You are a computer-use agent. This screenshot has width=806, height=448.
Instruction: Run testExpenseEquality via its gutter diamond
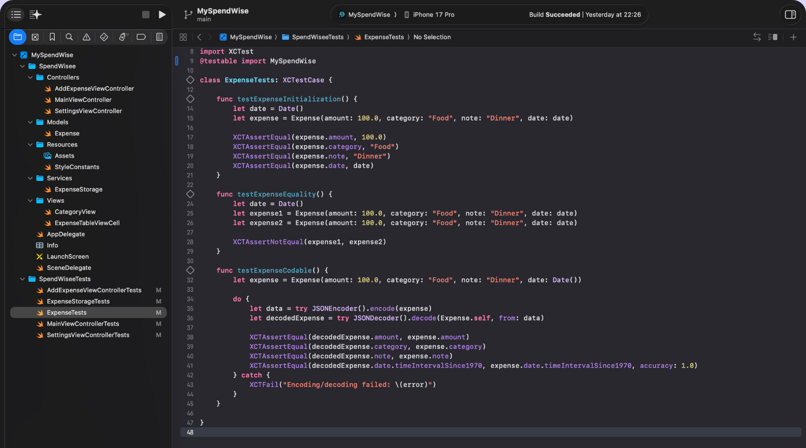pos(190,194)
